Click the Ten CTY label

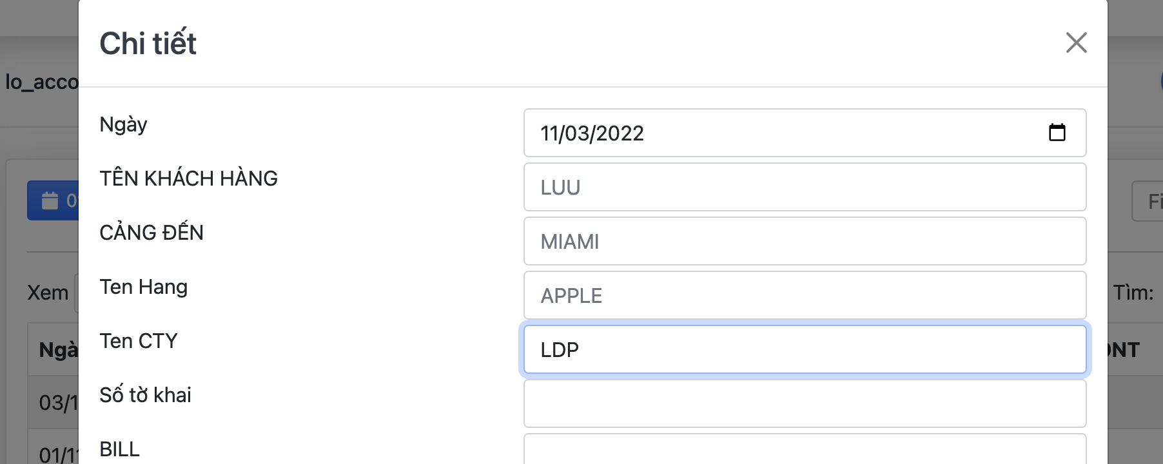138,341
